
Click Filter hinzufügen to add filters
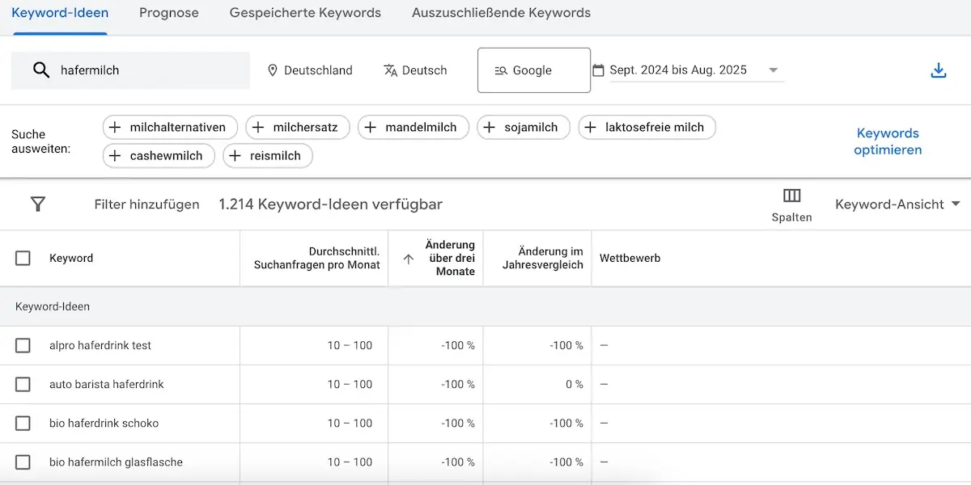pos(146,205)
